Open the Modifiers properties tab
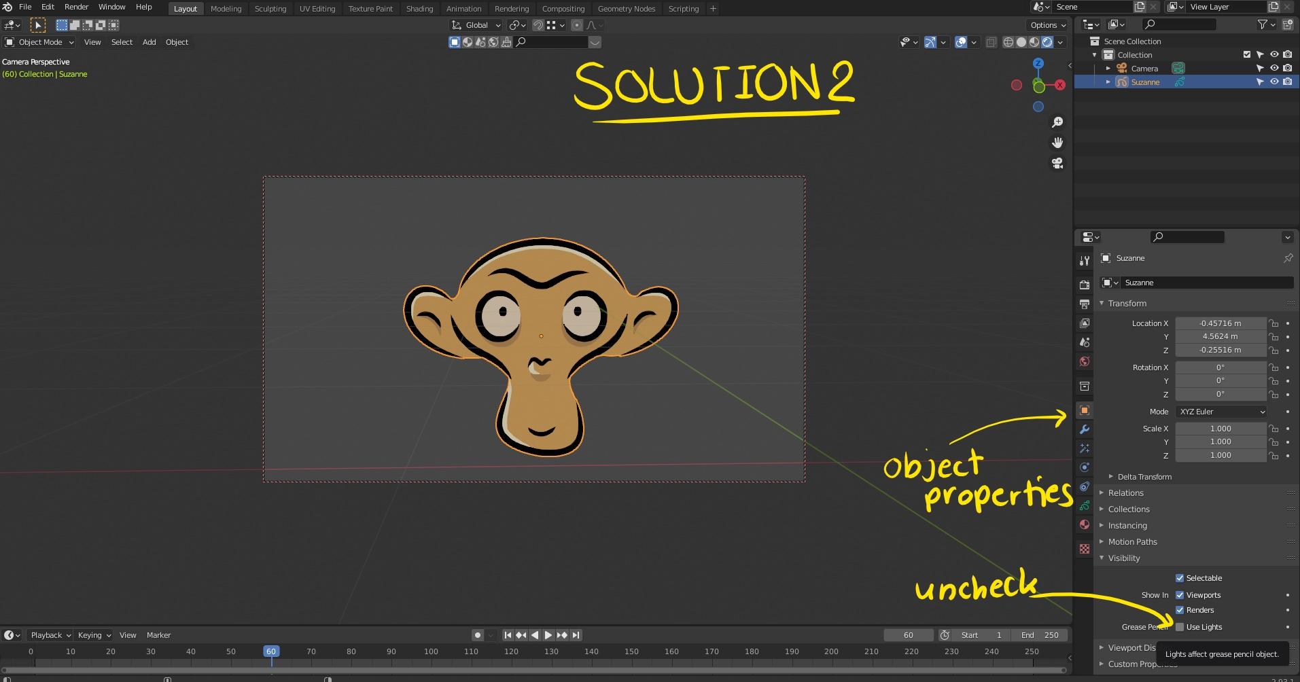 tap(1085, 429)
